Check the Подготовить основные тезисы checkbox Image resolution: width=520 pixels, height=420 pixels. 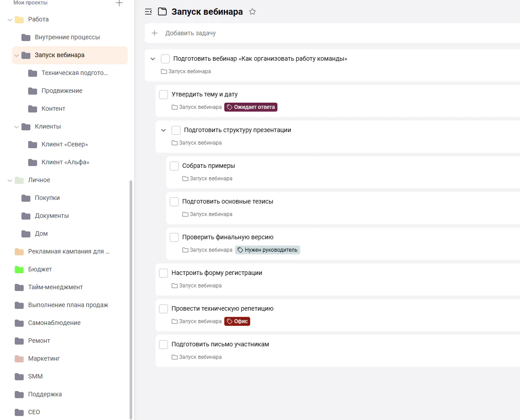pyautogui.click(x=174, y=202)
